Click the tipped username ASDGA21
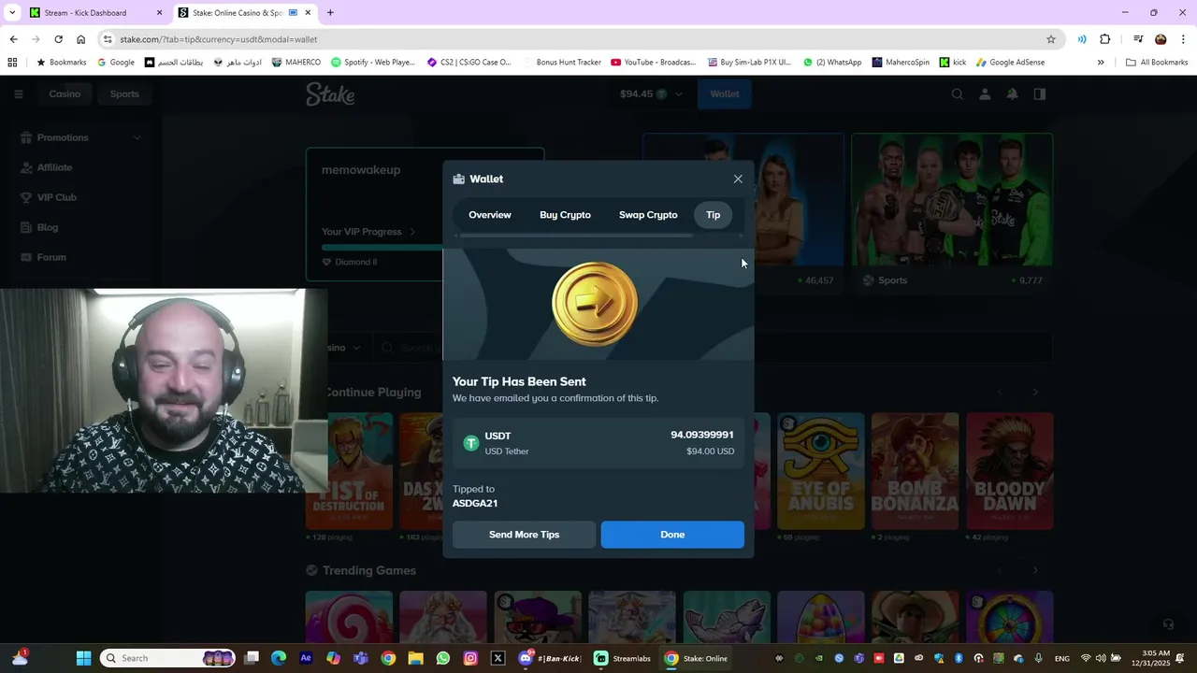This screenshot has width=1197, height=673. click(475, 503)
